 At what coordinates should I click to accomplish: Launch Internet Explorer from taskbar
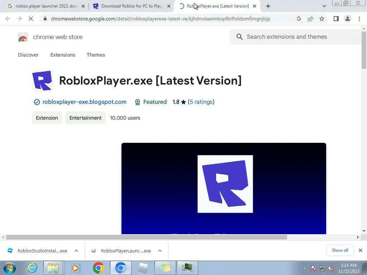(x=32, y=268)
